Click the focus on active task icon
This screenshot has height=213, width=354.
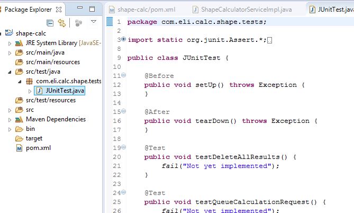tap(78, 23)
